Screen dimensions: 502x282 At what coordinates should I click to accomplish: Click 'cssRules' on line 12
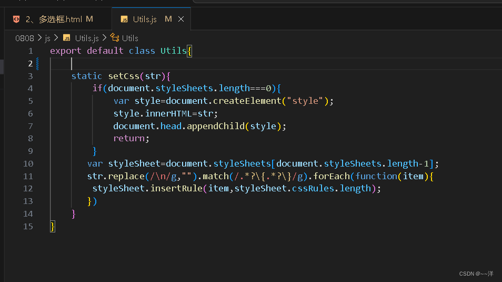[313, 188]
